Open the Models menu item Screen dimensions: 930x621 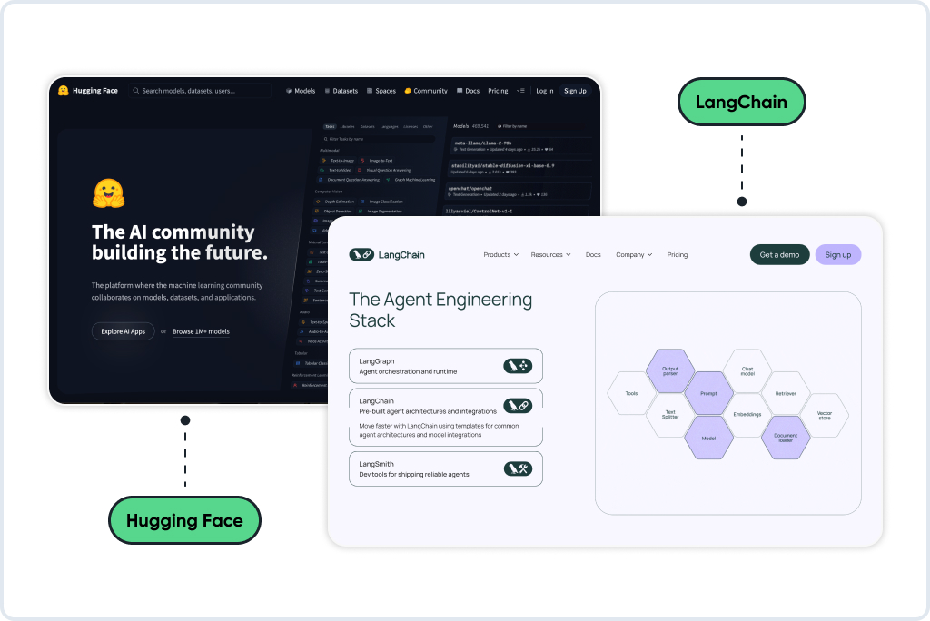300,91
